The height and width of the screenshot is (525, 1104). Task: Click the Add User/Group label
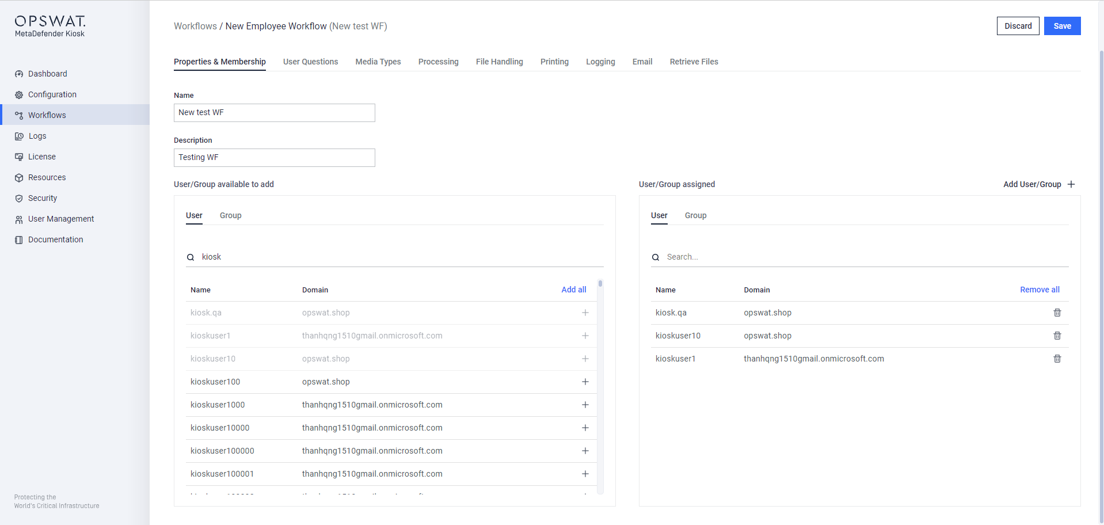1032,184
